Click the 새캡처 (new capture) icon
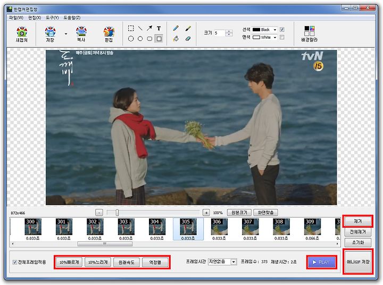 tap(21, 34)
